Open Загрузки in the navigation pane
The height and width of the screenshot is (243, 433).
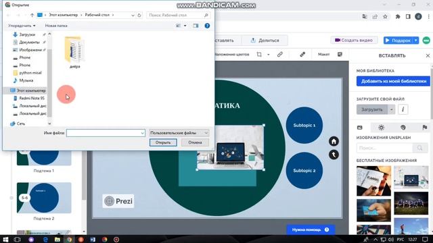coord(27,34)
